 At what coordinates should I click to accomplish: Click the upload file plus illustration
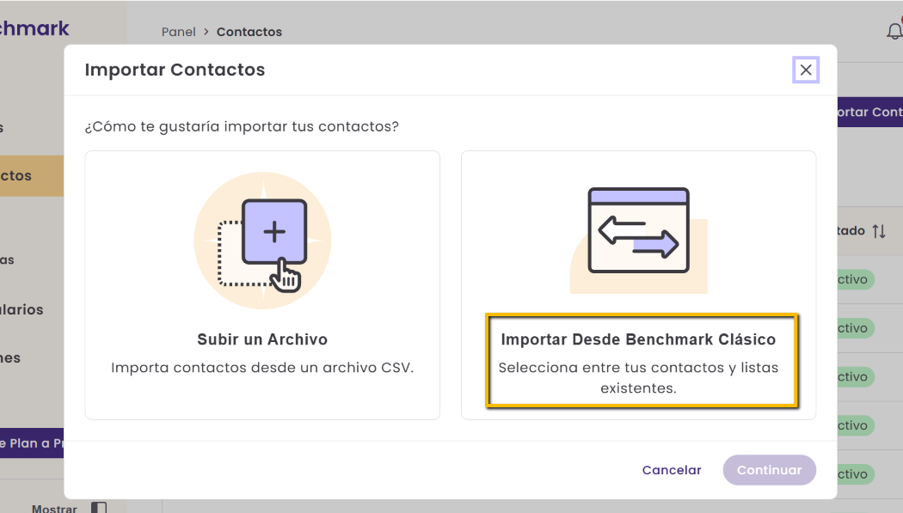coord(262,241)
